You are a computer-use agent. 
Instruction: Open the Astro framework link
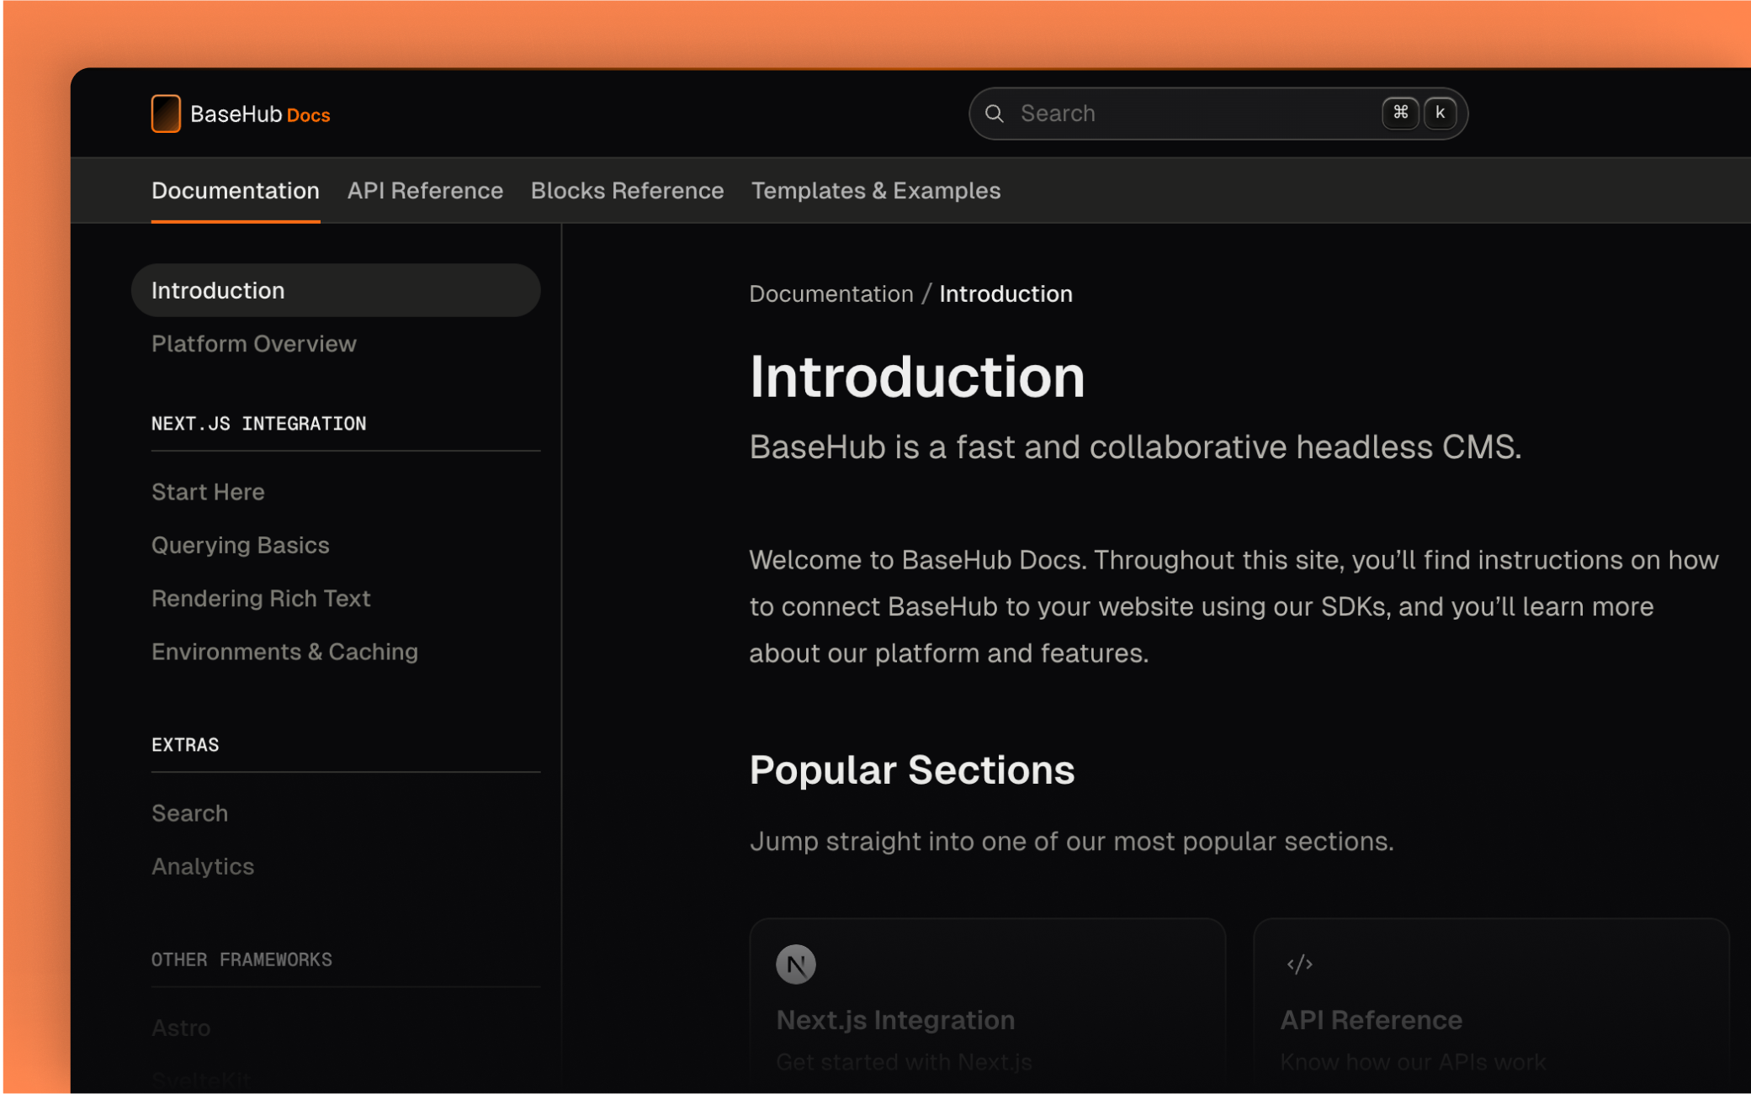tap(181, 1028)
